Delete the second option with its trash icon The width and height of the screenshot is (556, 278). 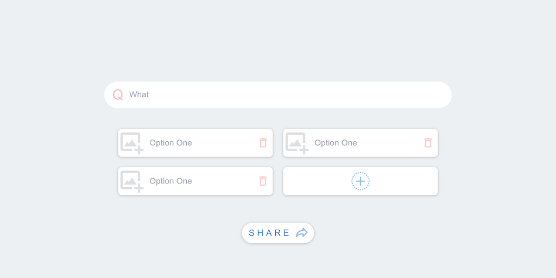coord(428,143)
